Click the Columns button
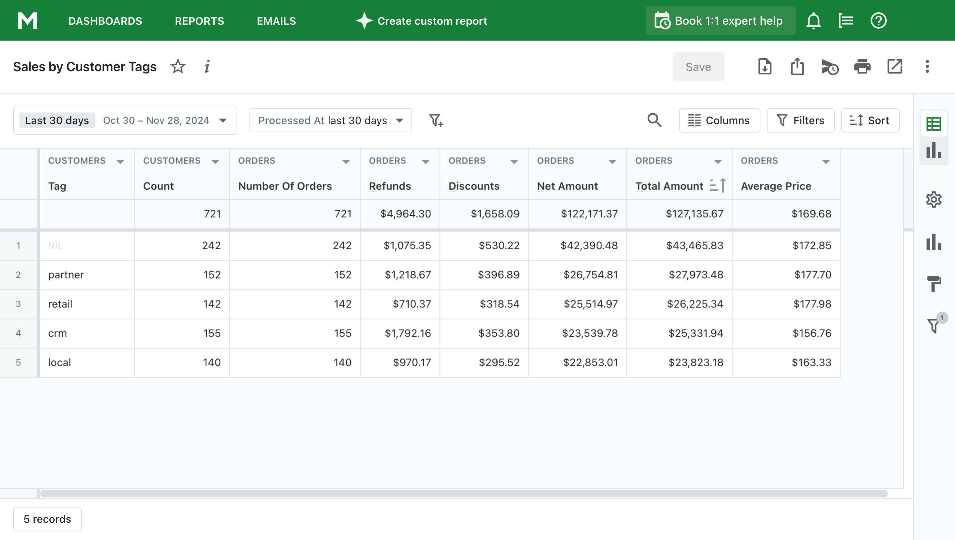The image size is (955, 540). point(719,121)
